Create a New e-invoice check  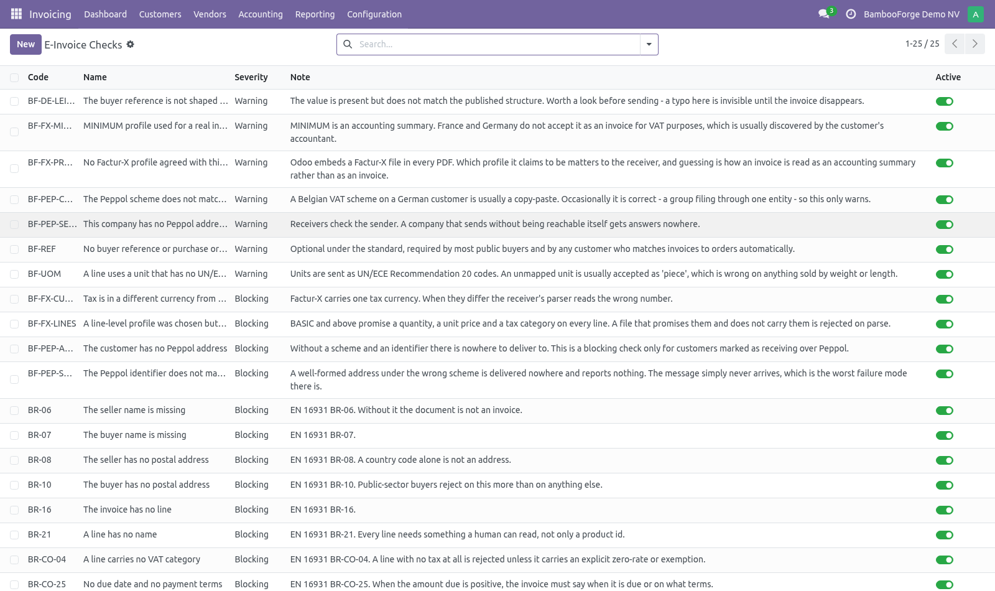[25, 44]
